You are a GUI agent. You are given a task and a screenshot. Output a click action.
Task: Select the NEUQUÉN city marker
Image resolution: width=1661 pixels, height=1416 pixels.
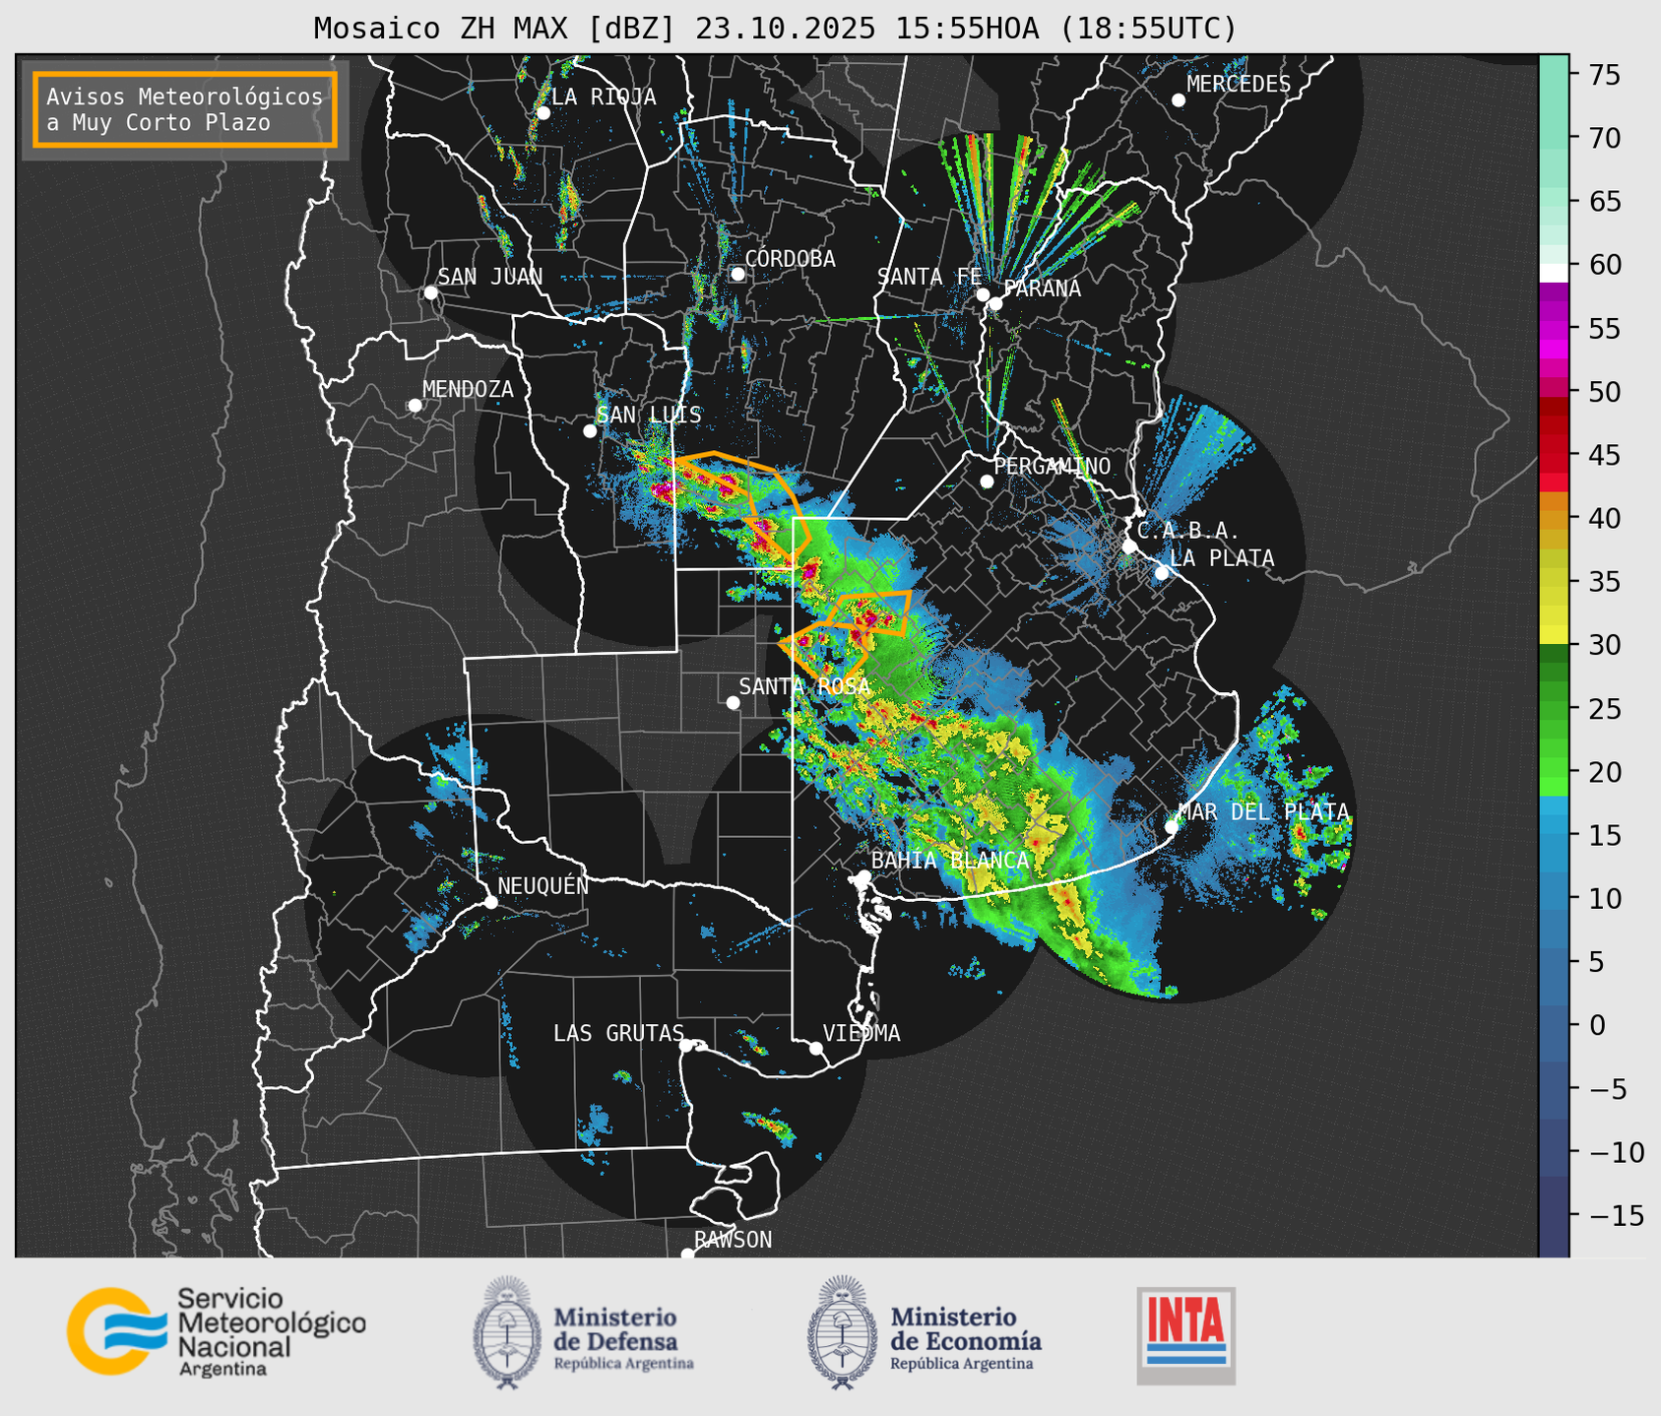(x=490, y=902)
